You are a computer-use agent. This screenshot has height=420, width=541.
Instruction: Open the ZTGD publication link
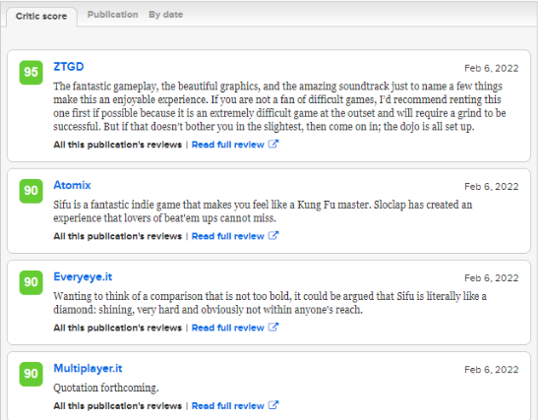(69, 66)
